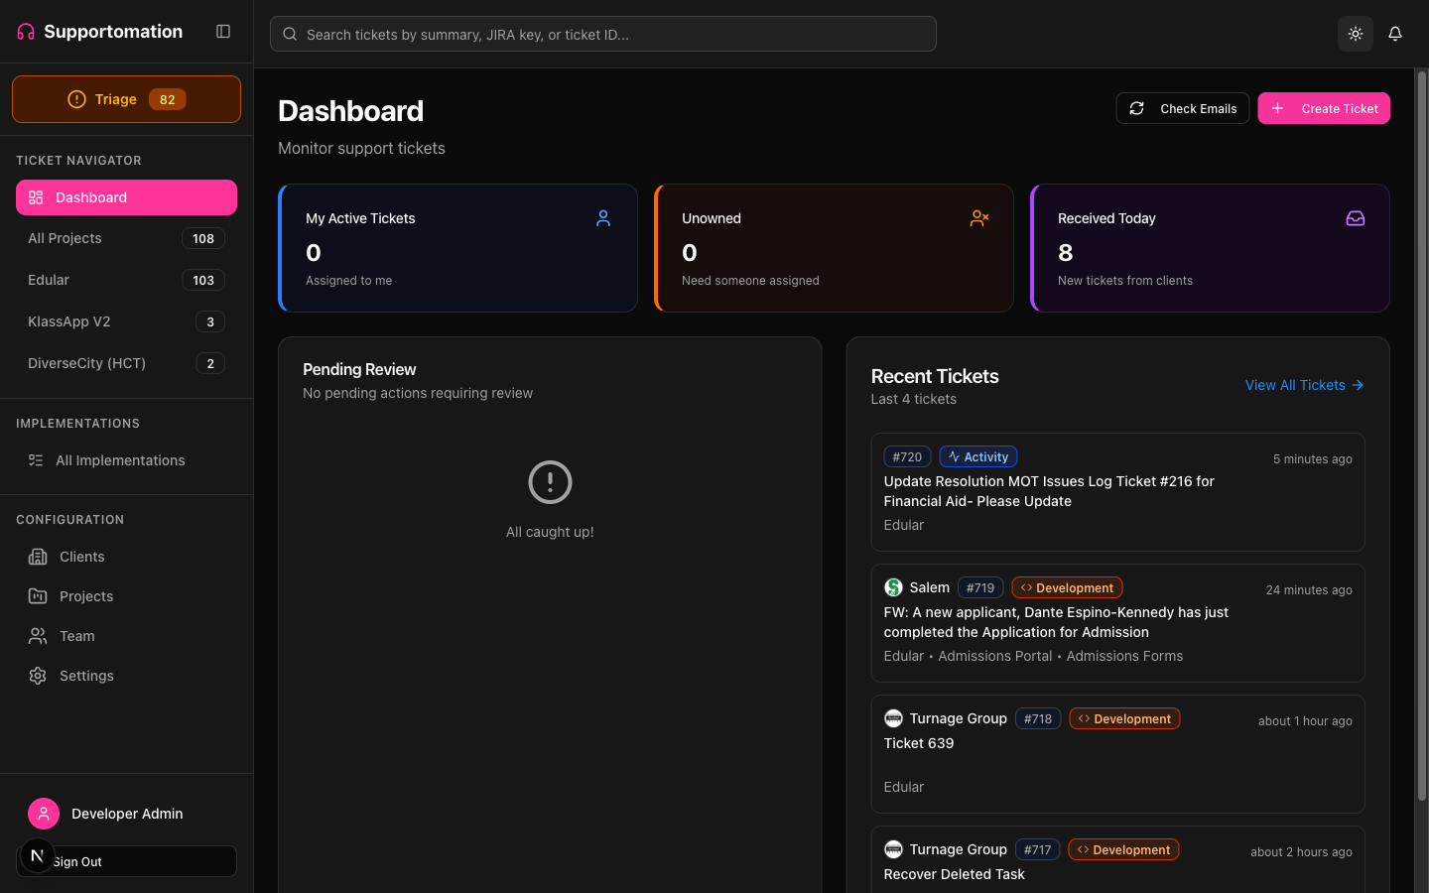Toggle light mode with the sun icon

click(1356, 33)
